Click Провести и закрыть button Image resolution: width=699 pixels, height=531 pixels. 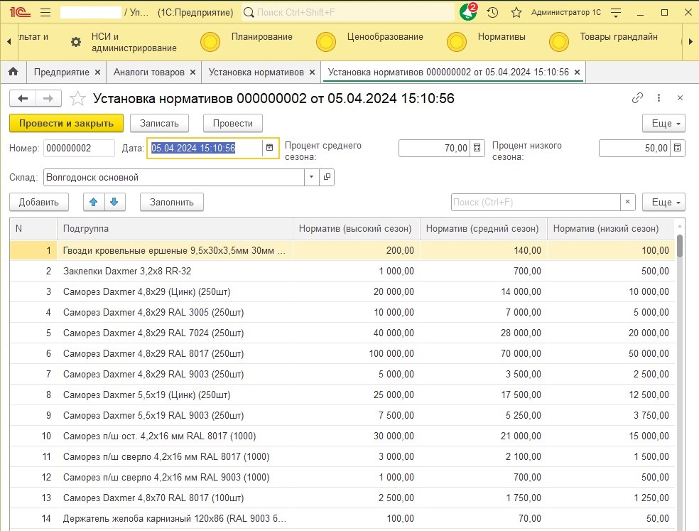[x=66, y=123]
